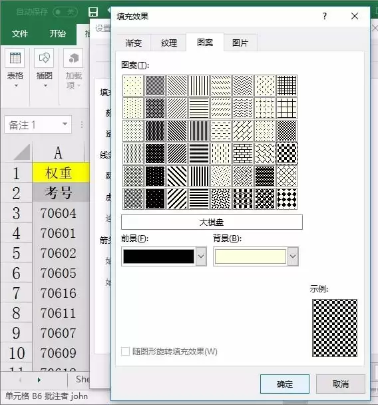The height and width of the screenshot is (405, 378).
Task: Expand the 前景 foreground color dropdown
Action: (201, 256)
